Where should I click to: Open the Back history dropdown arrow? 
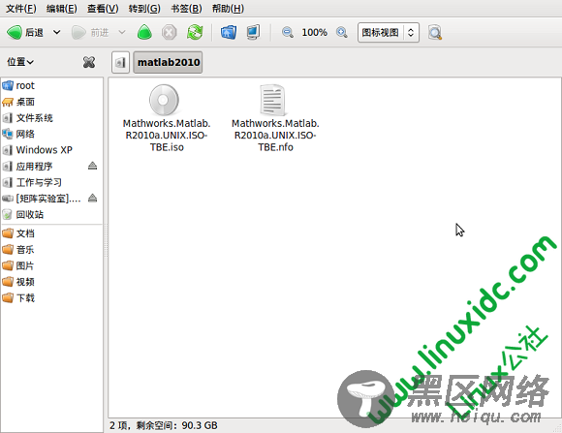click(x=56, y=33)
